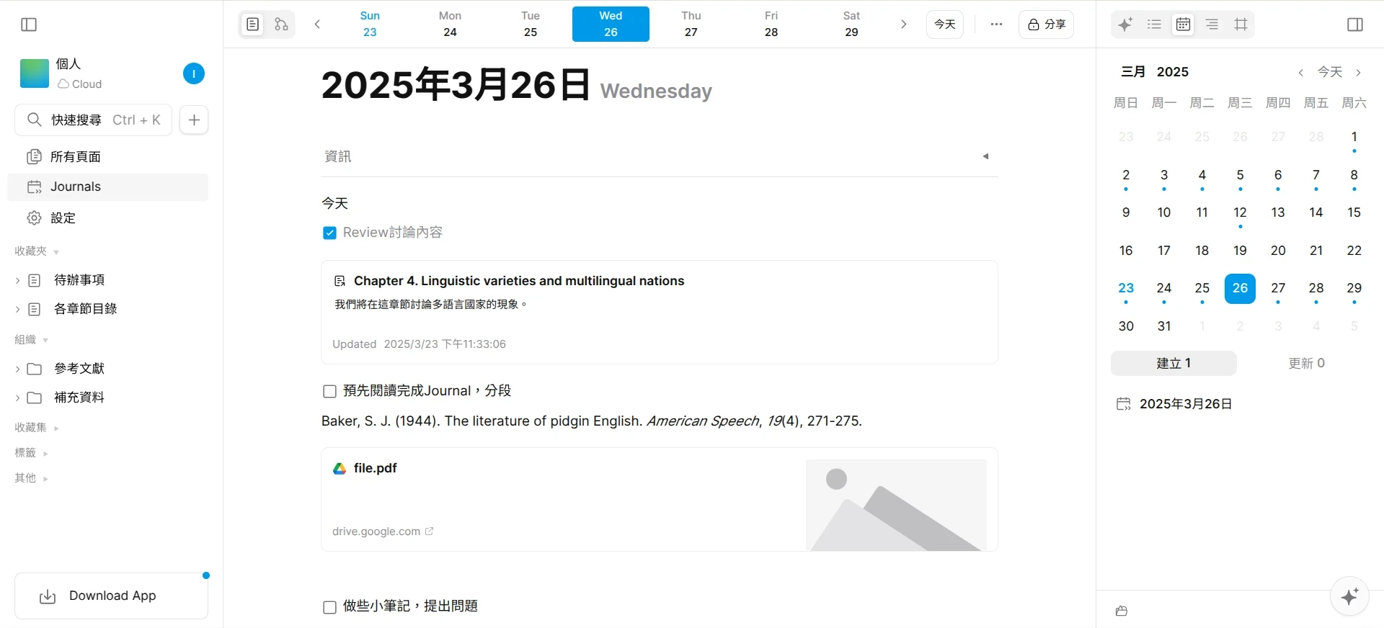The height and width of the screenshot is (628, 1384).
Task: Switch to edgeless mode icon
Action: [x=281, y=24]
